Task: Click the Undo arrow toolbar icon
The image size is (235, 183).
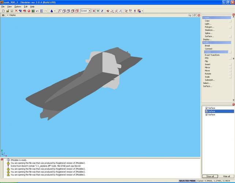Action: pyautogui.click(x=37, y=11)
